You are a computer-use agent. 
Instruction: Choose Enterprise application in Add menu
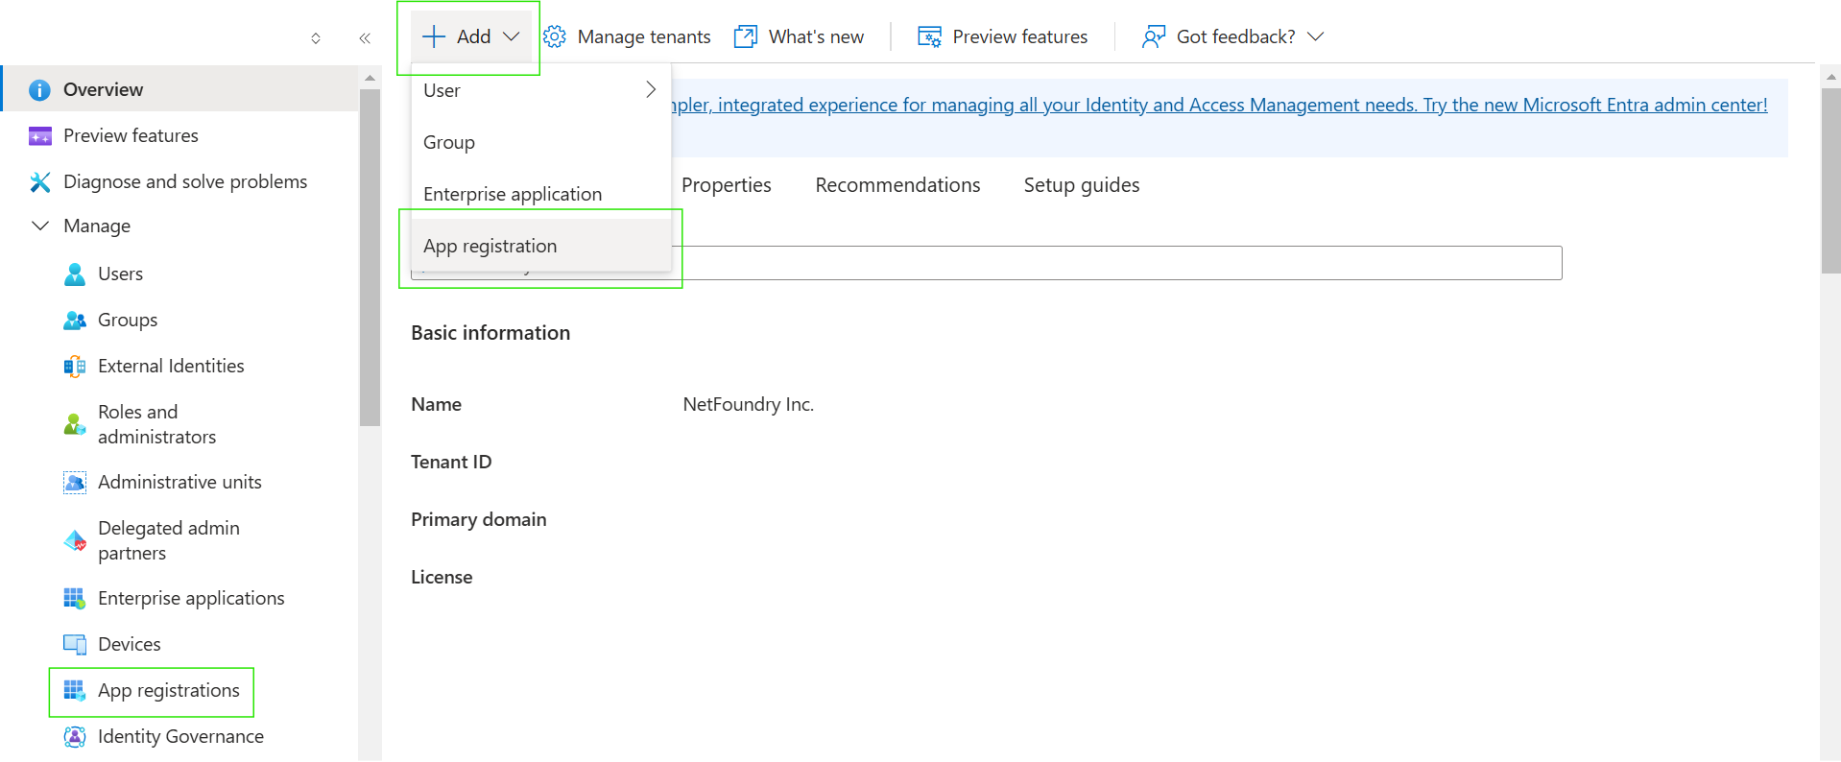(x=513, y=195)
